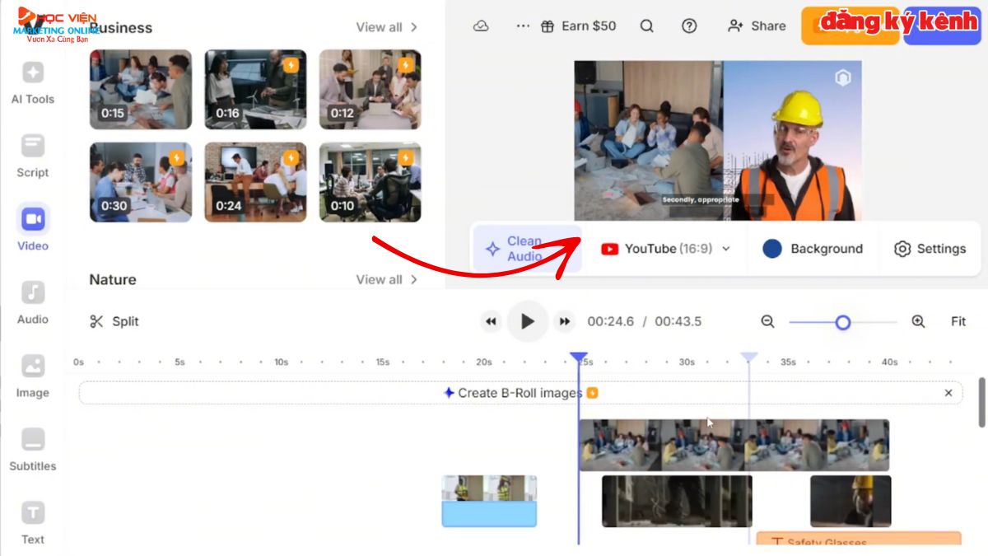Open the more options ellipsis menu

(523, 26)
